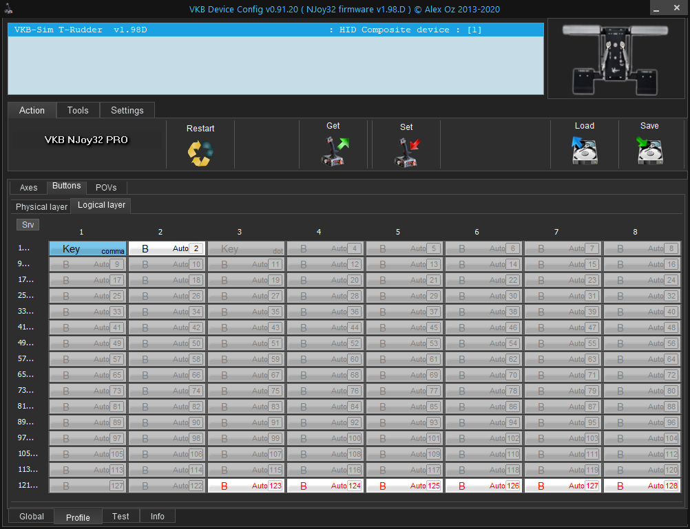Open the Global bottom tab

click(32, 516)
